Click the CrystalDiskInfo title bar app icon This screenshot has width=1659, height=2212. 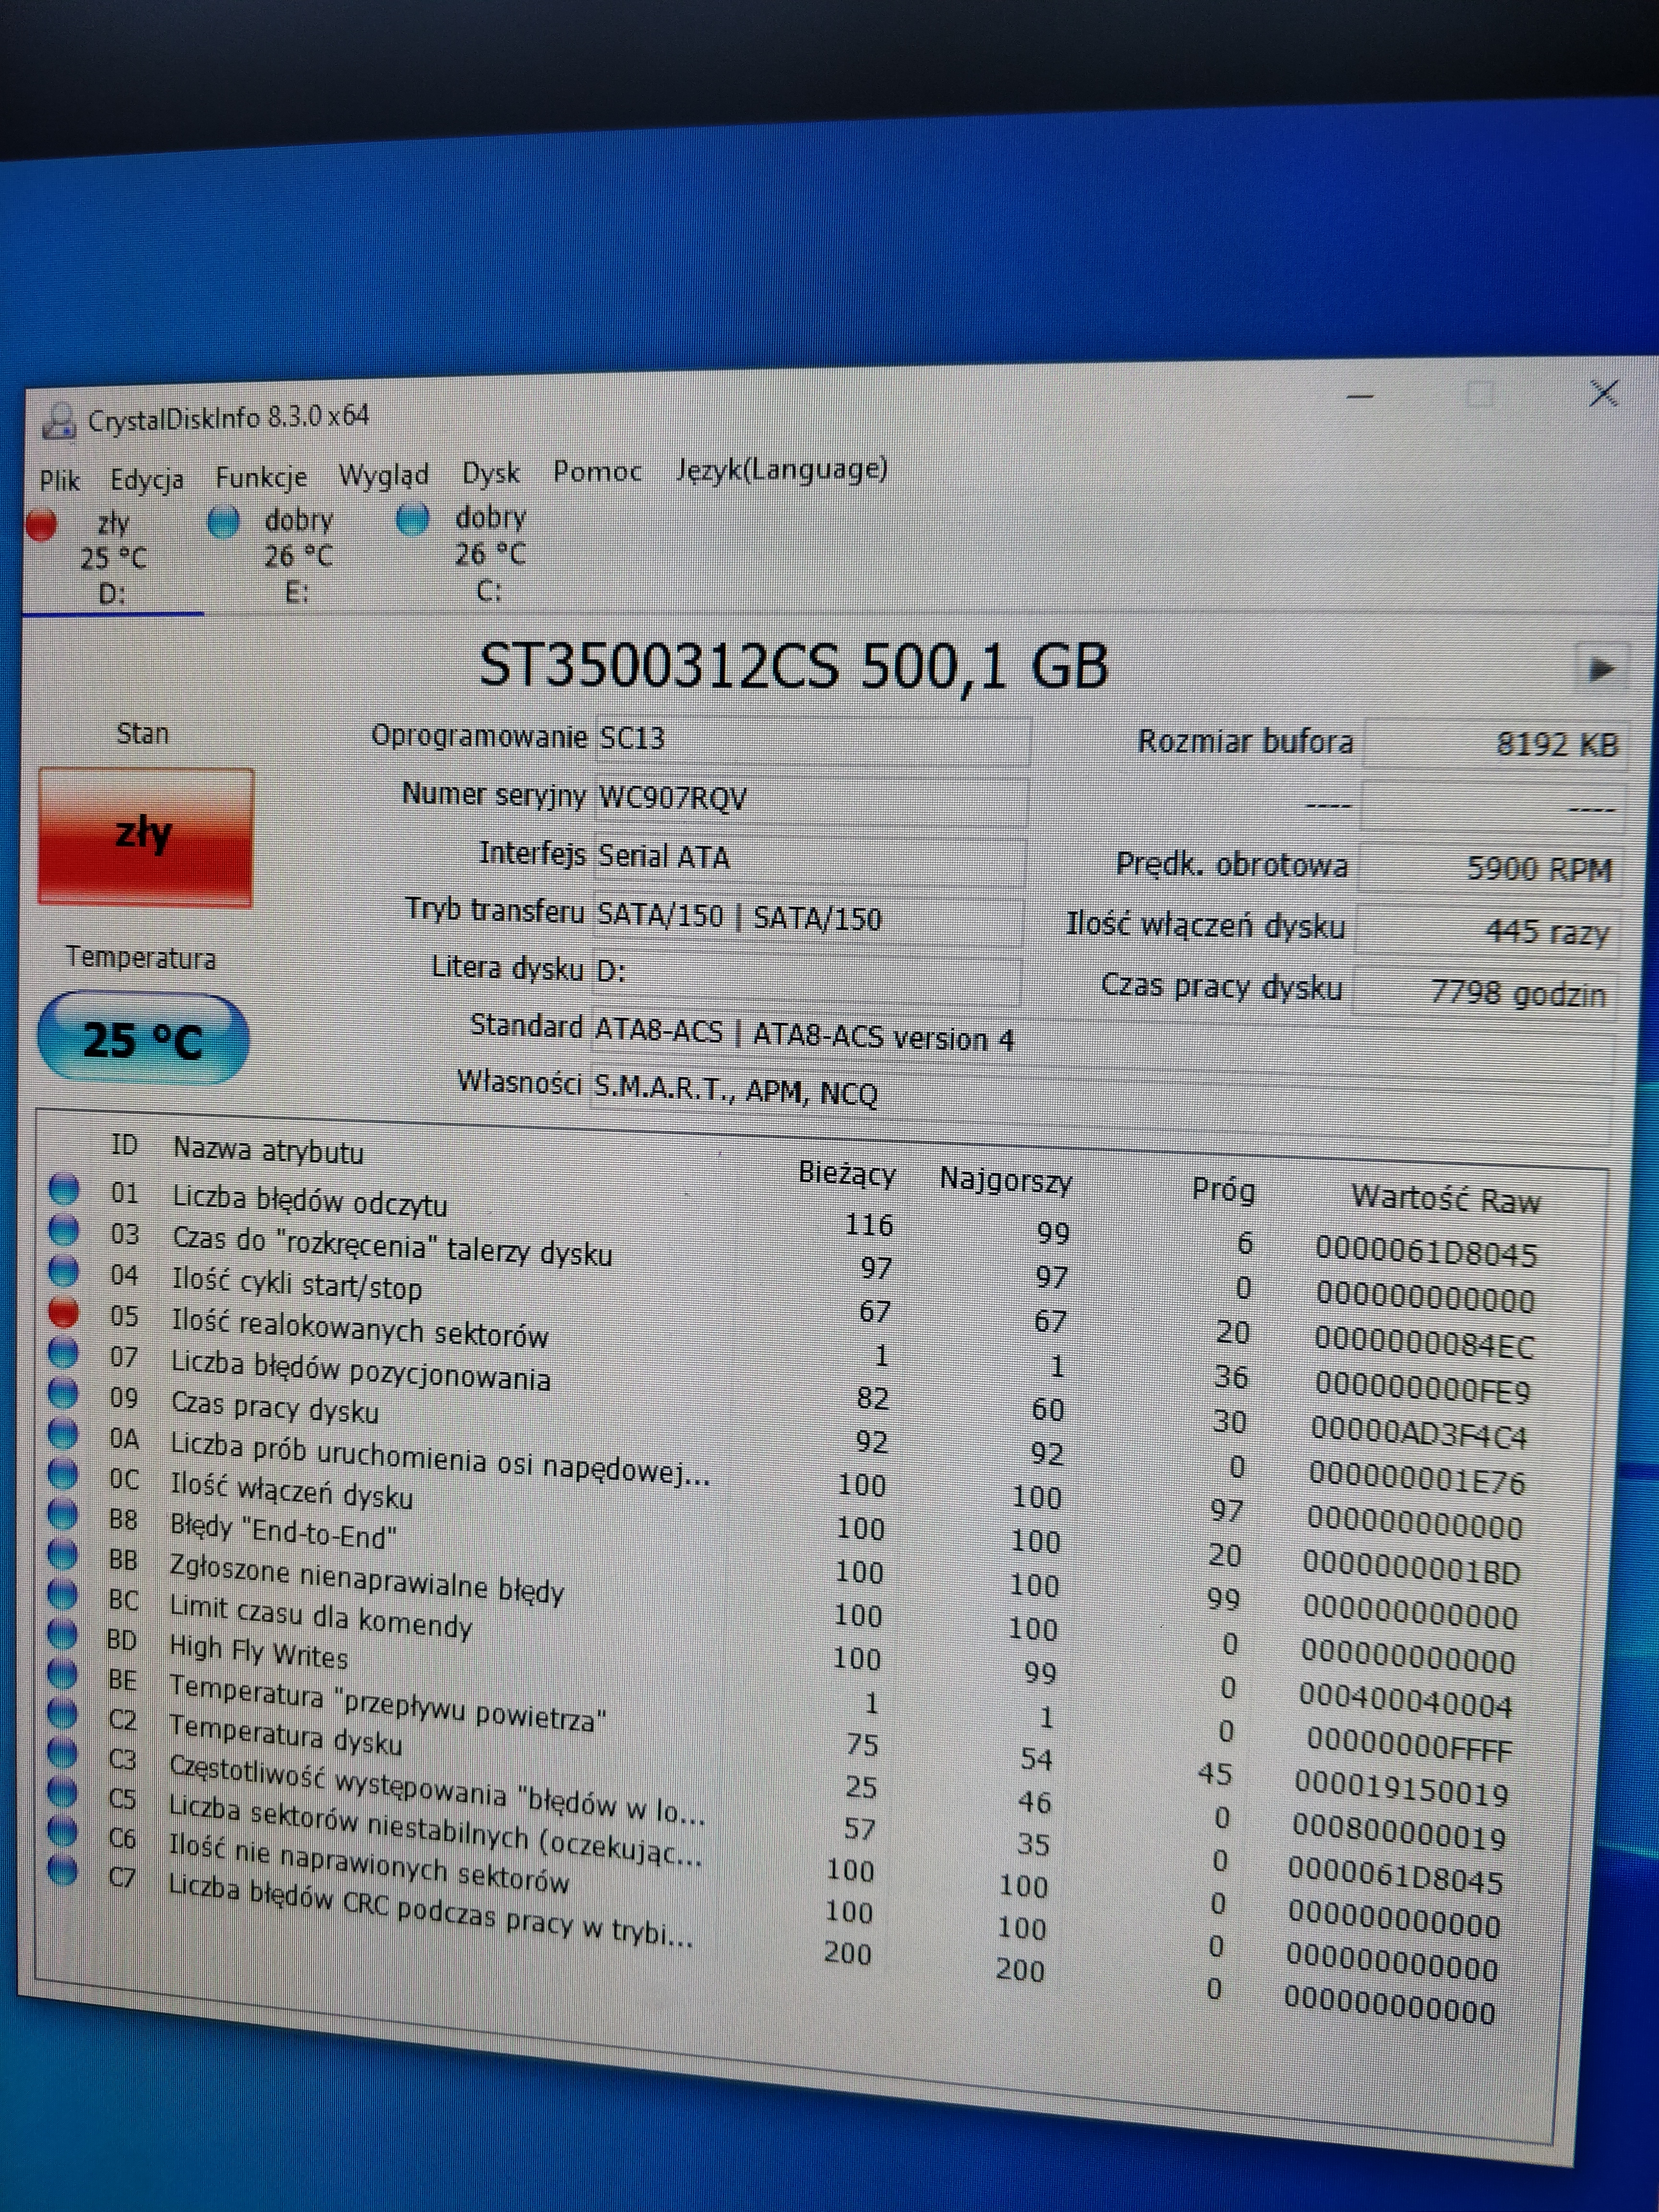[x=59, y=421]
